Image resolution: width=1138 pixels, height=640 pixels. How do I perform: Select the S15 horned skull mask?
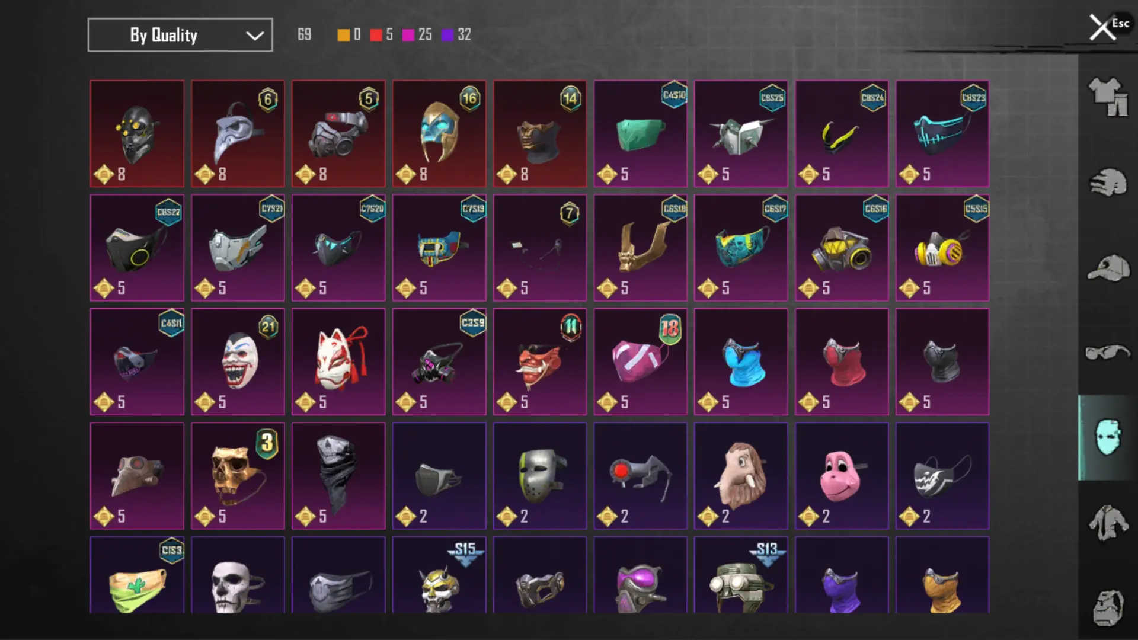439,575
